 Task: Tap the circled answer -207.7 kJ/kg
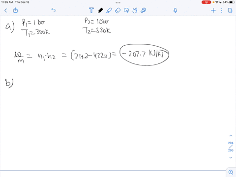pos(145,55)
